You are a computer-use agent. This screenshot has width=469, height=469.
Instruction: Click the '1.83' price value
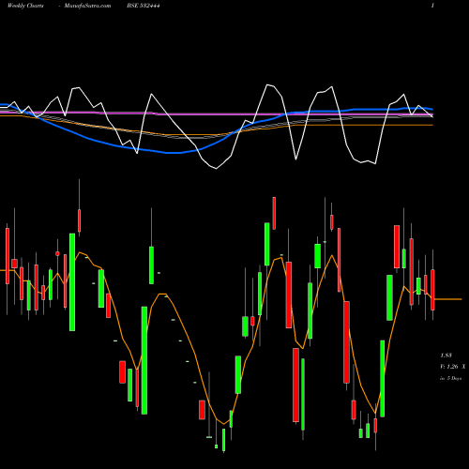tap(446, 356)
